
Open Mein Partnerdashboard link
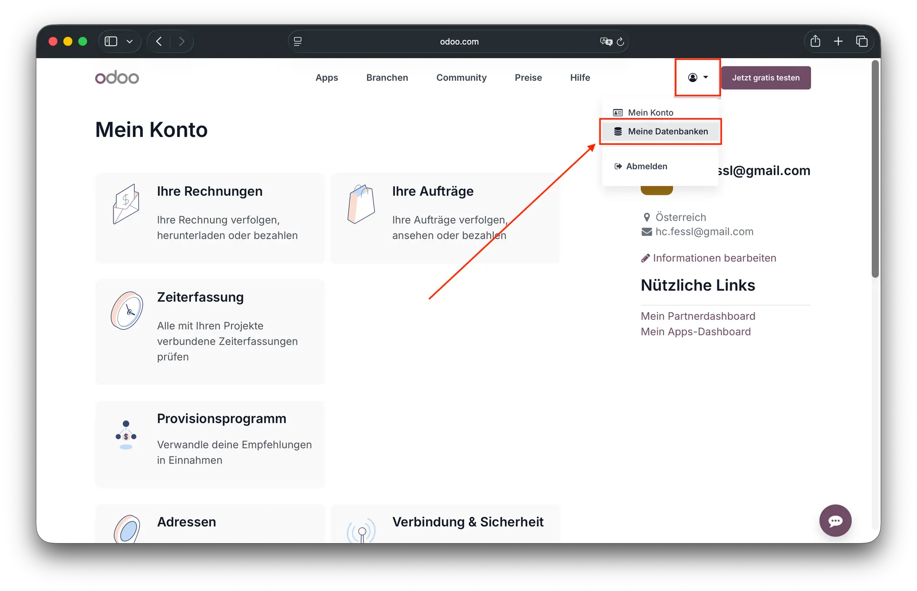698,316
